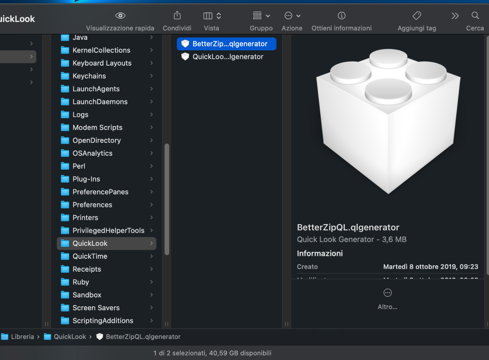Select the ScriptingAdditions folder
The image size is (489, 360).
[x=107, y=321]
